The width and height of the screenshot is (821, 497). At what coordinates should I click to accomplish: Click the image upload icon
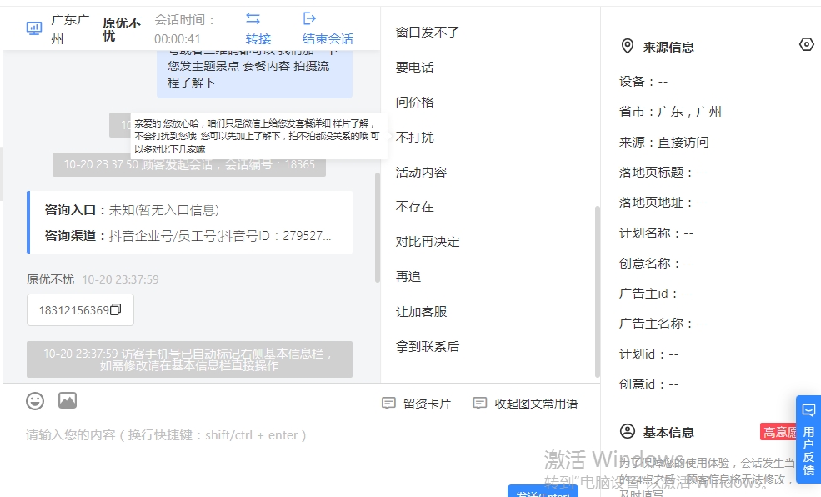67,400
